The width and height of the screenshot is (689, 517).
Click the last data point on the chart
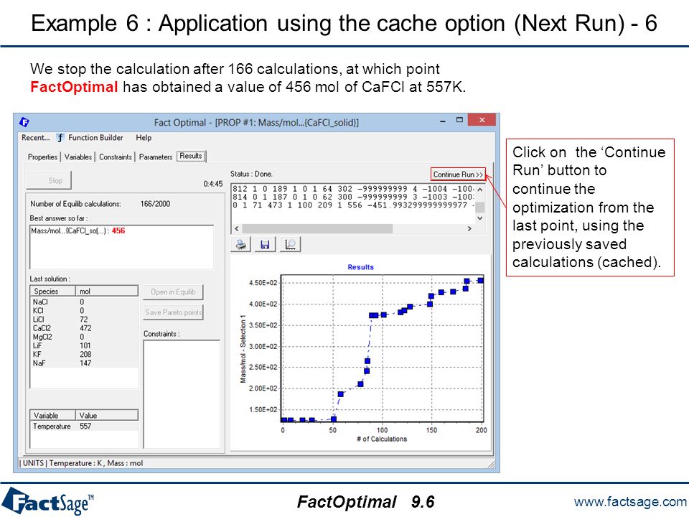(481, 281)
